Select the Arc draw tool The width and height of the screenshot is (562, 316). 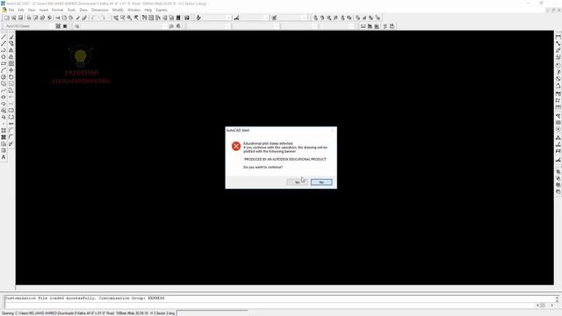(4, 70)
